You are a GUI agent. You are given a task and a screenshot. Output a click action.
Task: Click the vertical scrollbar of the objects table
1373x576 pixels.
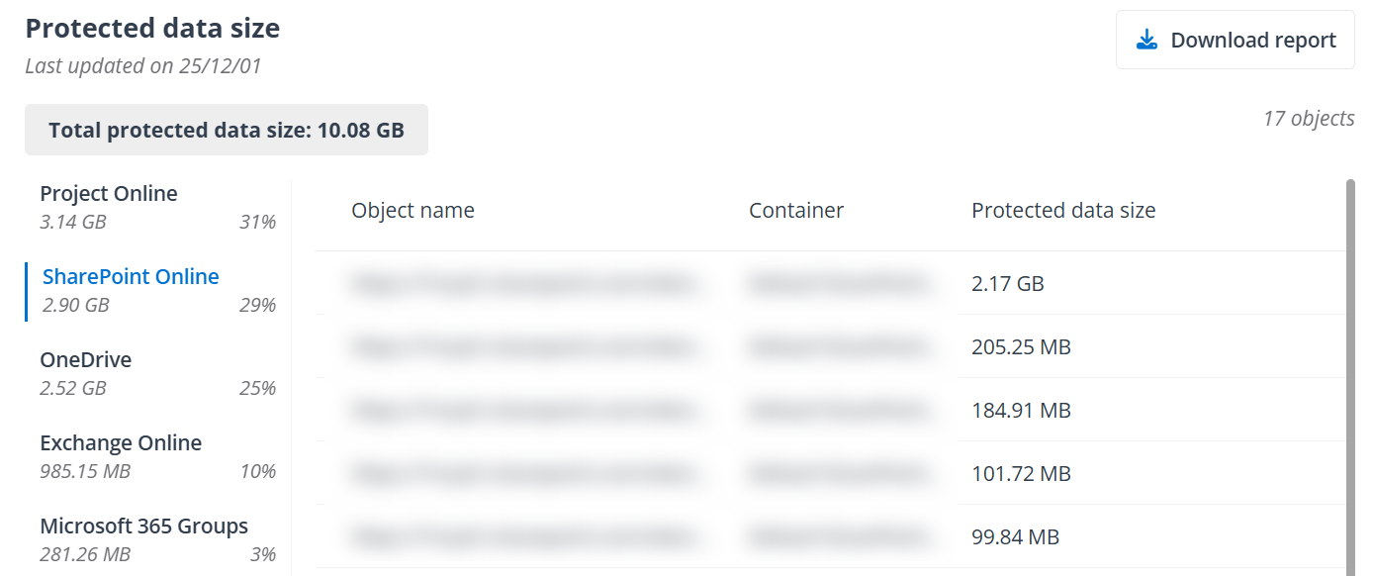click(x=1351, y=376)
